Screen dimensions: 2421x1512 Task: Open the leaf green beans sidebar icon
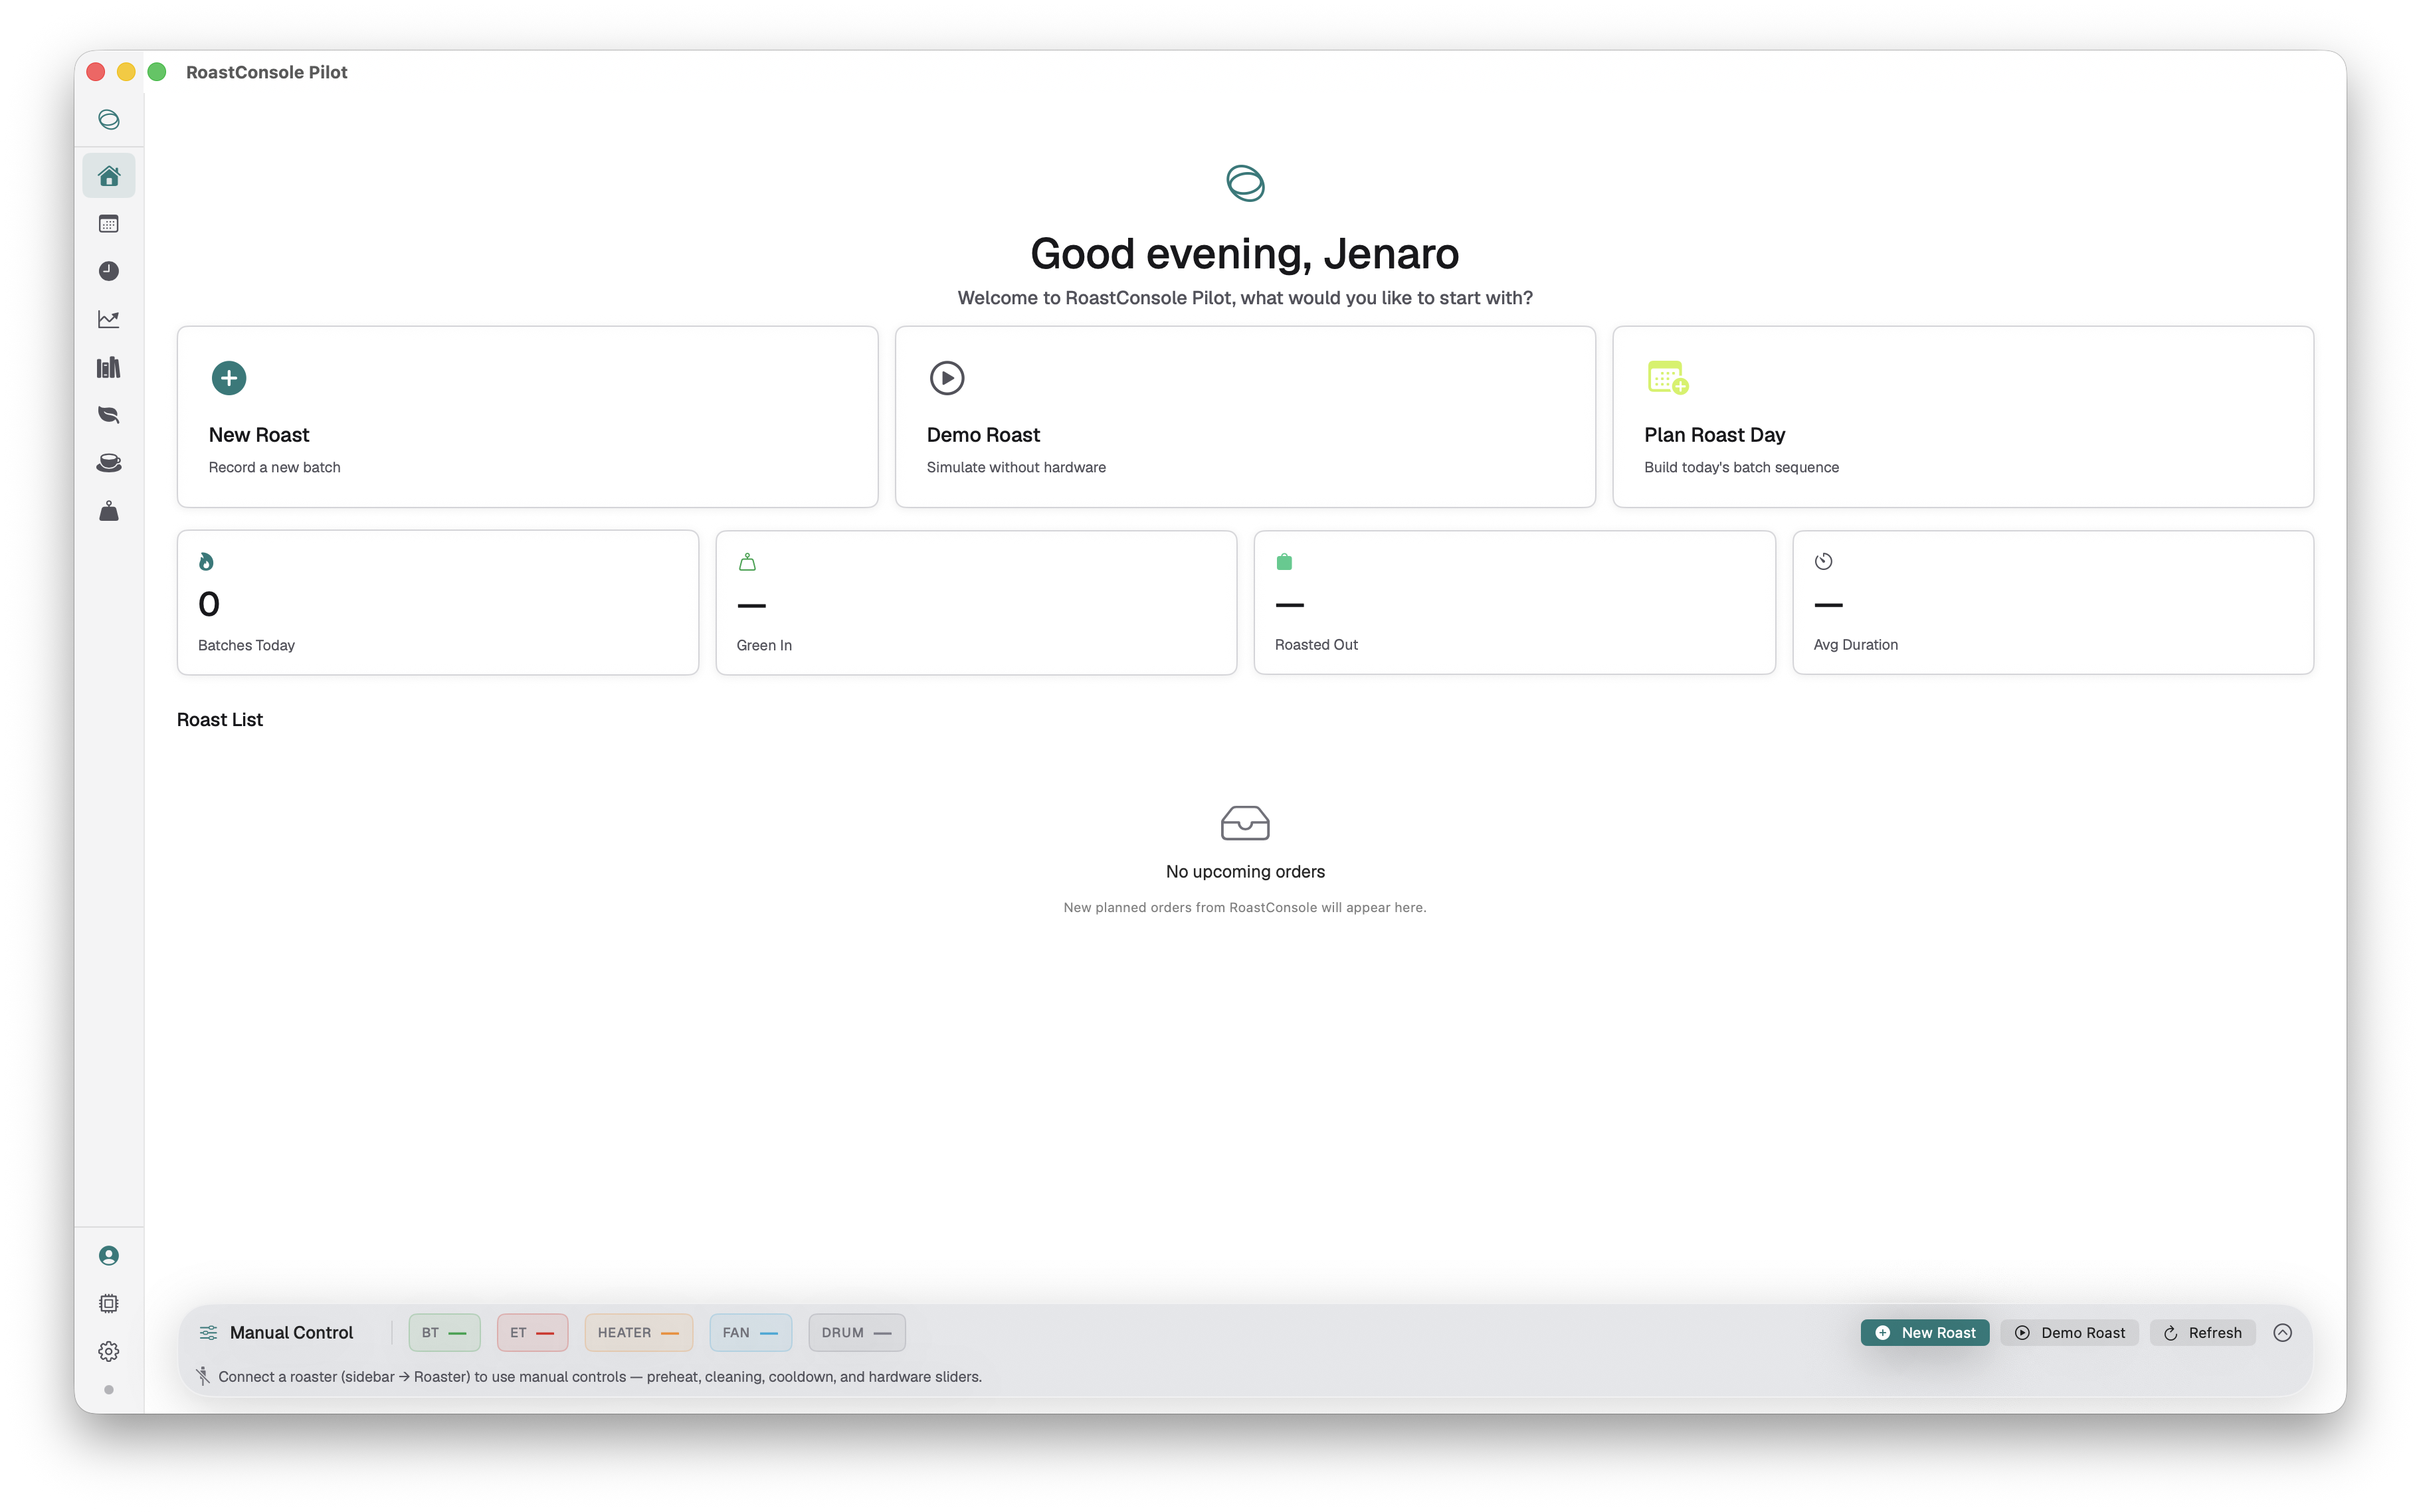click(109, 415)
